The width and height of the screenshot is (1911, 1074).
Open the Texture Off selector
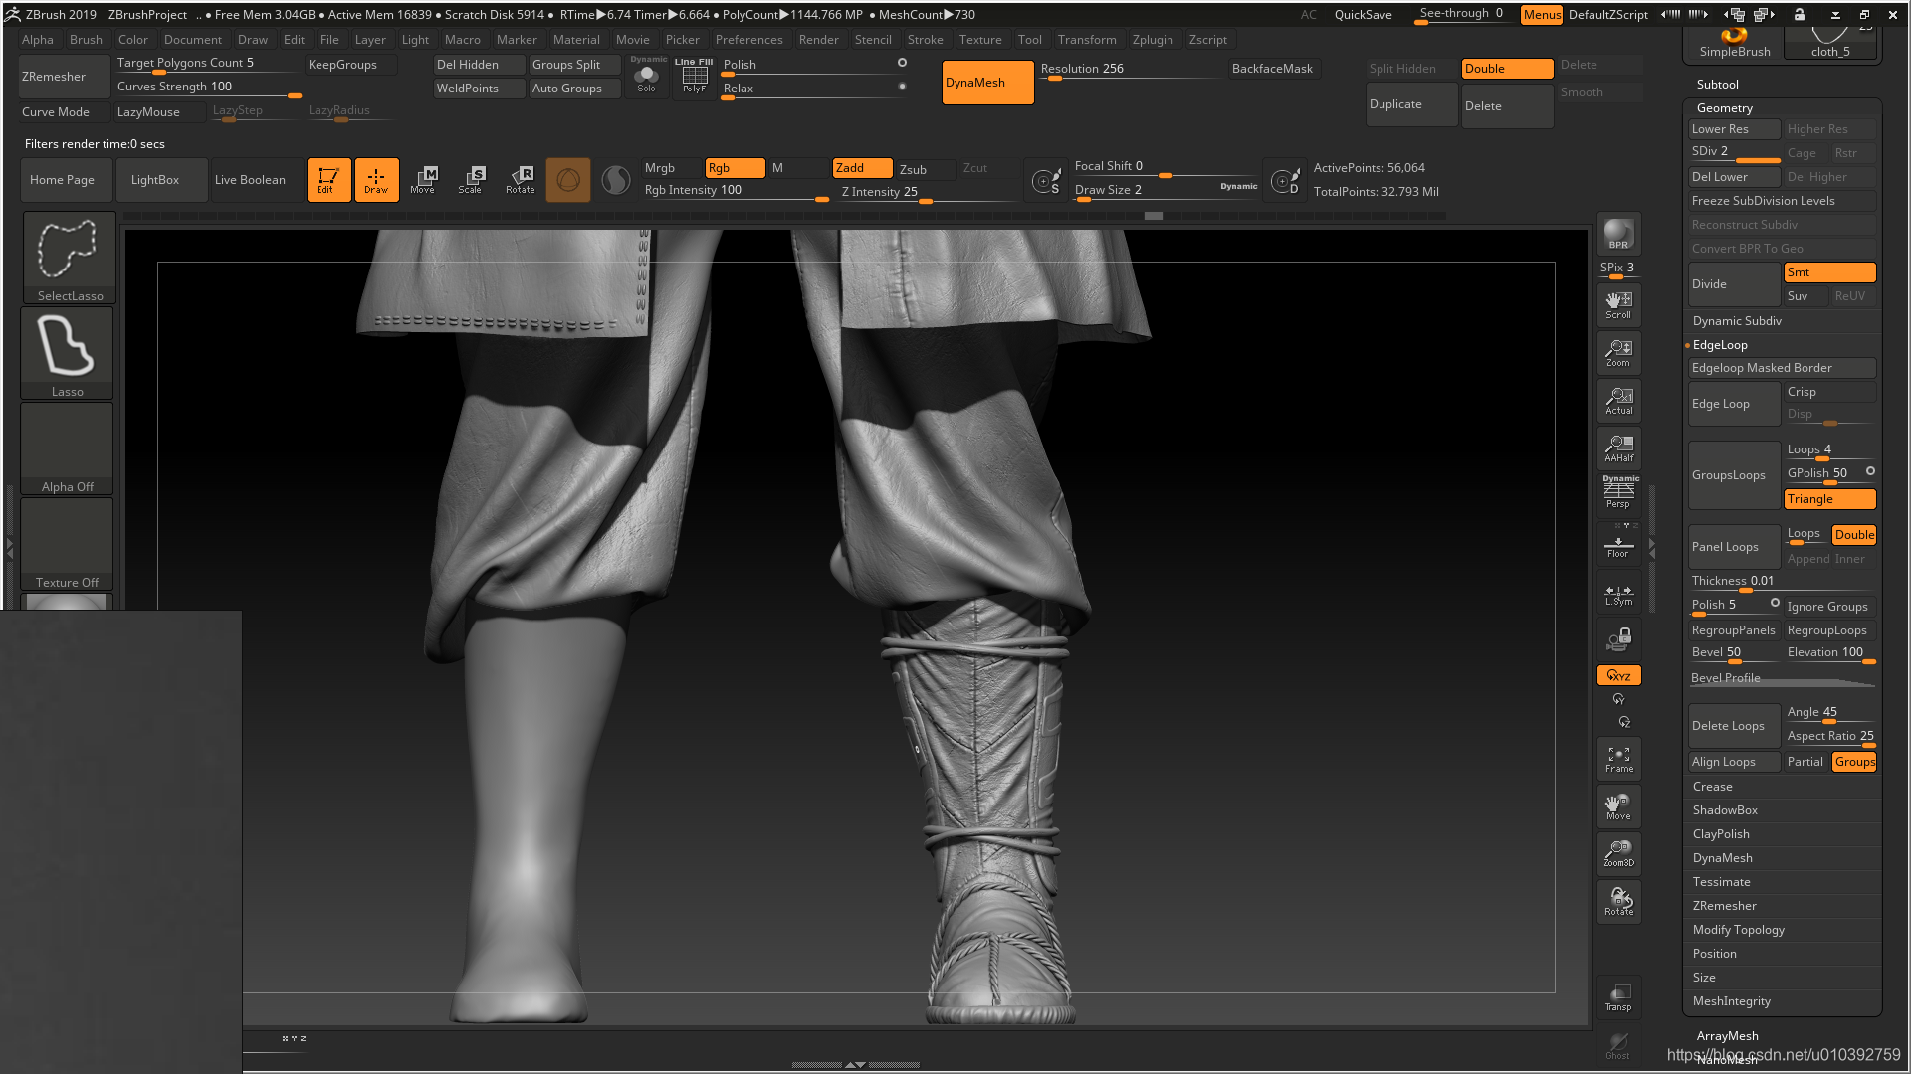pos(67,544)
